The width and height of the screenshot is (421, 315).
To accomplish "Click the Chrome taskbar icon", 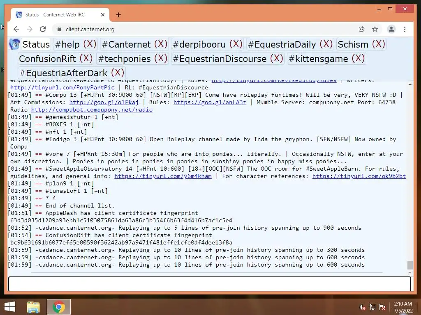I will coord(59,307).
